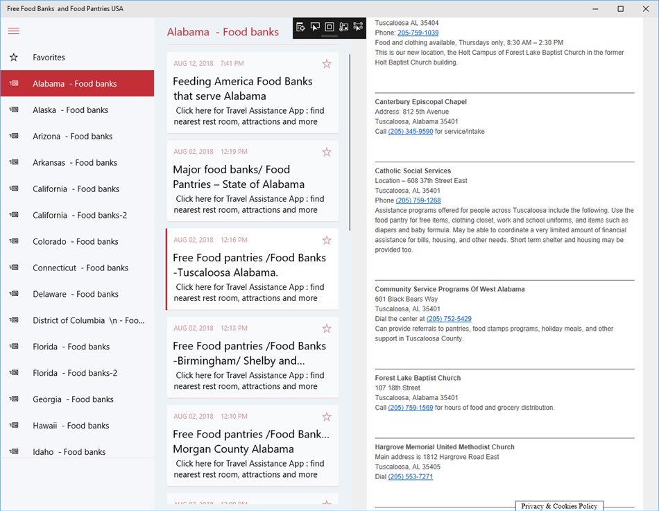
Task: Open Florida - Food banks category
Action: click(77, 347)
